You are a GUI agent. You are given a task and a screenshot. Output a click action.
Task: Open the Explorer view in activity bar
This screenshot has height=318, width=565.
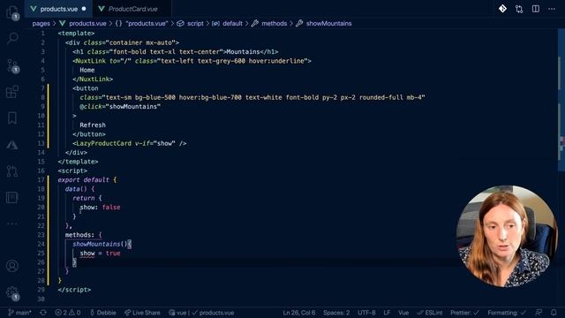point(12,12)
